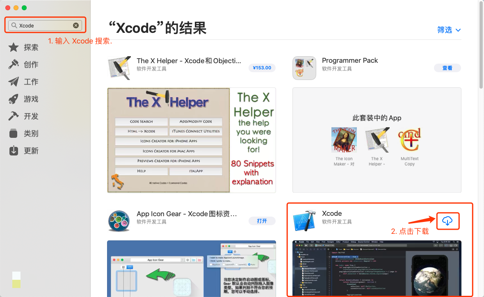Go to 游戏 section label
This screenshot has height=297, width=484.
click(31, 99)
